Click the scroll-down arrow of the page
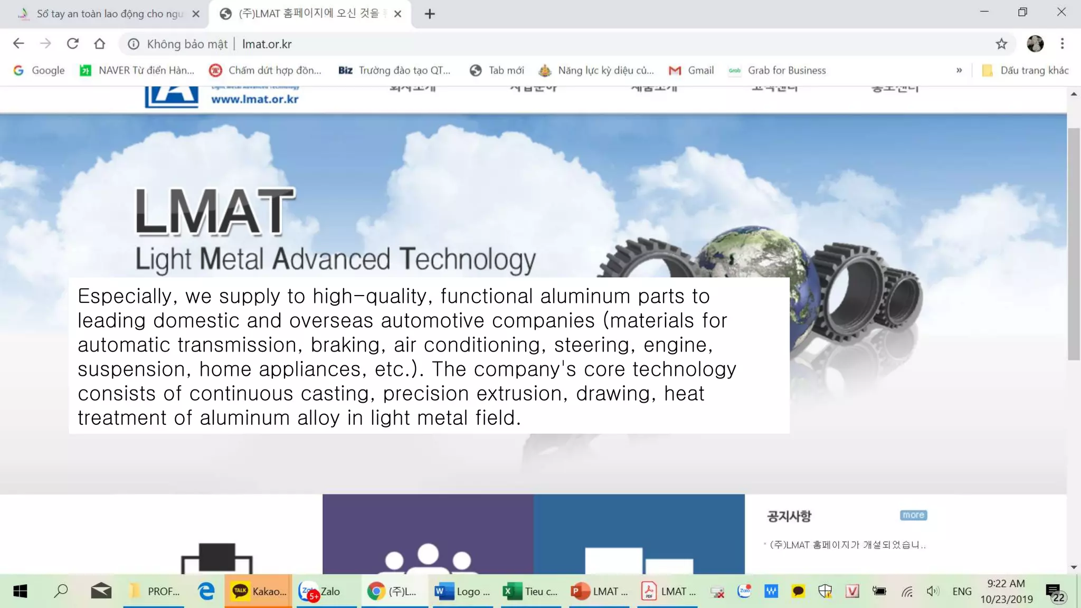Image resolution: width=1081 pixels, height=608 pixels. 1074,567
